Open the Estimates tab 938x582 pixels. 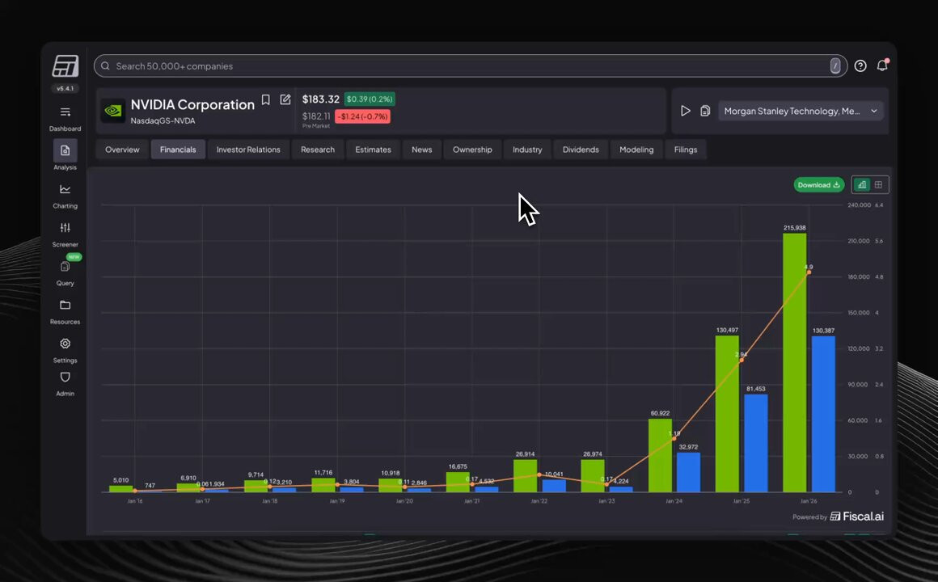[374, 150]
